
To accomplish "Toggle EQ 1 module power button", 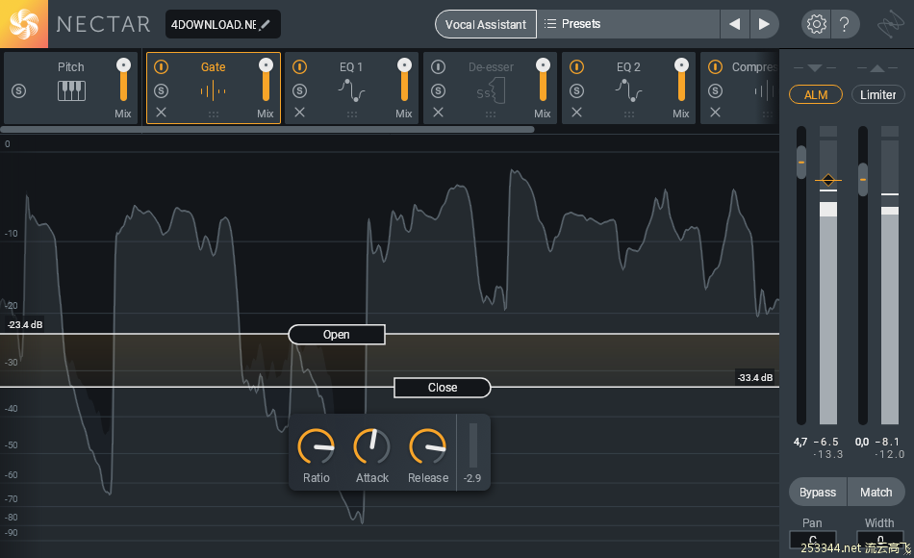I will point(299,67).
